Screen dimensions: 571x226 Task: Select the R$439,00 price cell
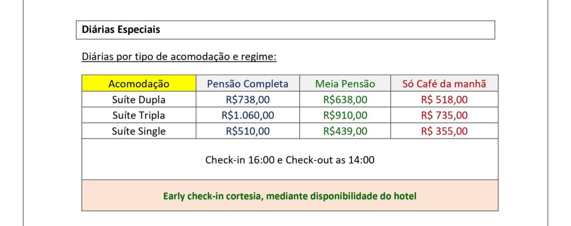click(x=345, y=131)
